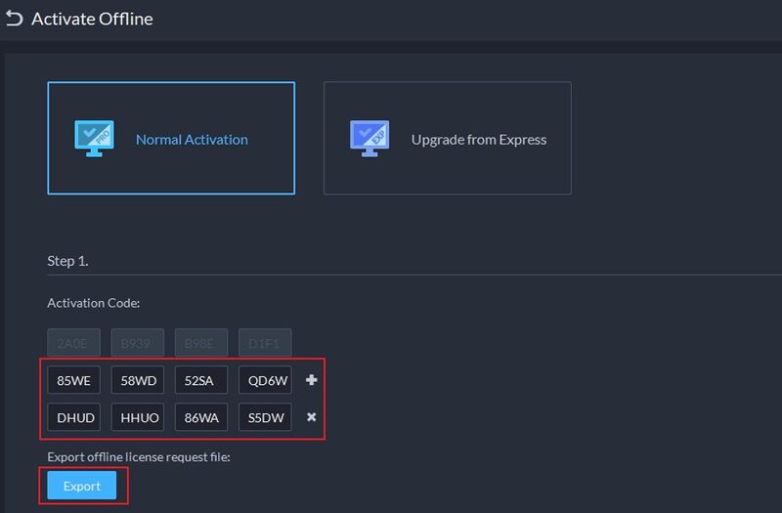Viewport: 782px width, 513px height.
Task: Add another activation code row with plus icon
Action: [312, 380]
